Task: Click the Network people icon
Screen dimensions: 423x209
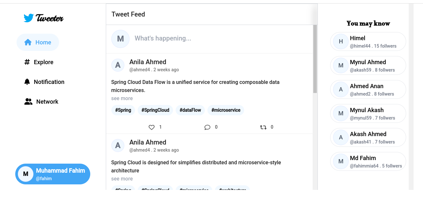Action: [x=29, y=102]
